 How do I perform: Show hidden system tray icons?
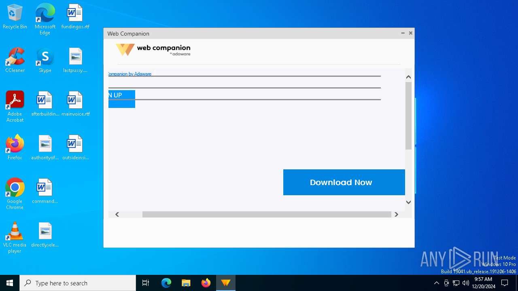coord(436,283)
